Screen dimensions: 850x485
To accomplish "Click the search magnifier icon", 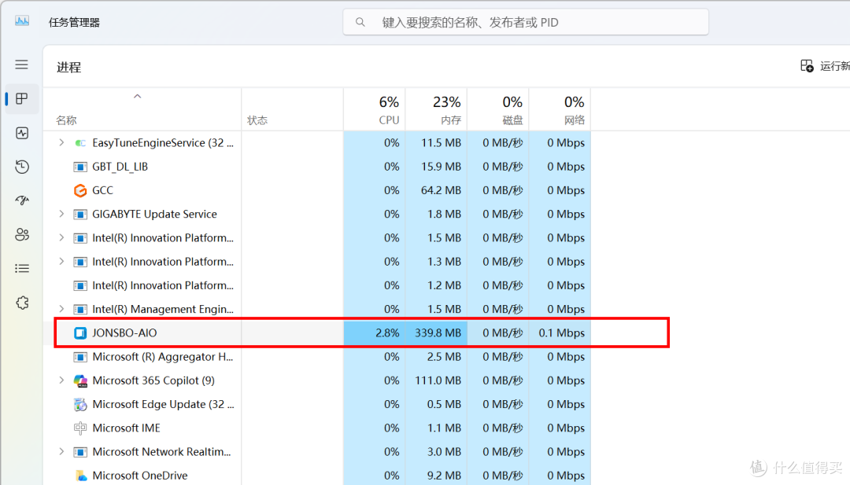I will pyautogui.click(x=360, y=22).
